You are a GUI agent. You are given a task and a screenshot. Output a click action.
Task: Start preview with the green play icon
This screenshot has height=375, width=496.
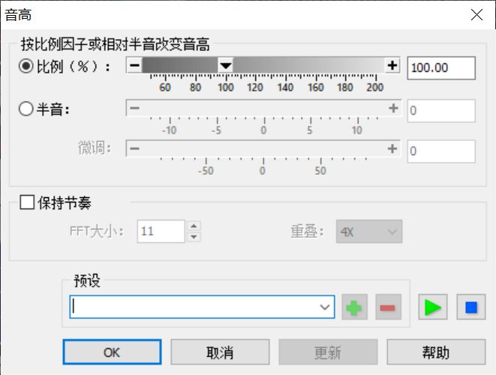pyautogui.click(x=433, y=307)
